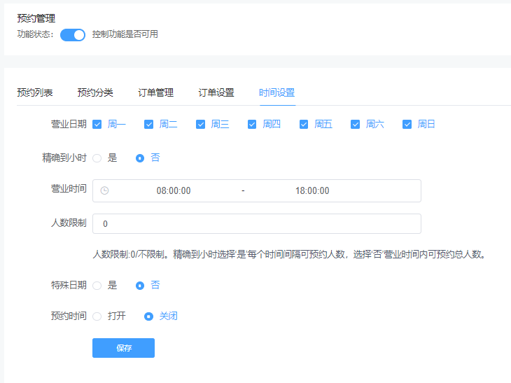Toggle the 功能状态 switch
511x383 pixels.
[73, 35]
